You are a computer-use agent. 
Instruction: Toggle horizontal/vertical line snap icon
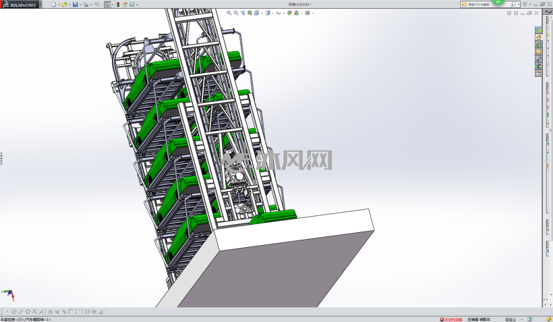[x=71, y=311]
